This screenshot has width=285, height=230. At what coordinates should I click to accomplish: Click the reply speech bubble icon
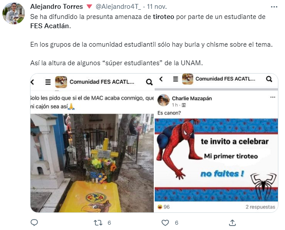click(34, 223)
